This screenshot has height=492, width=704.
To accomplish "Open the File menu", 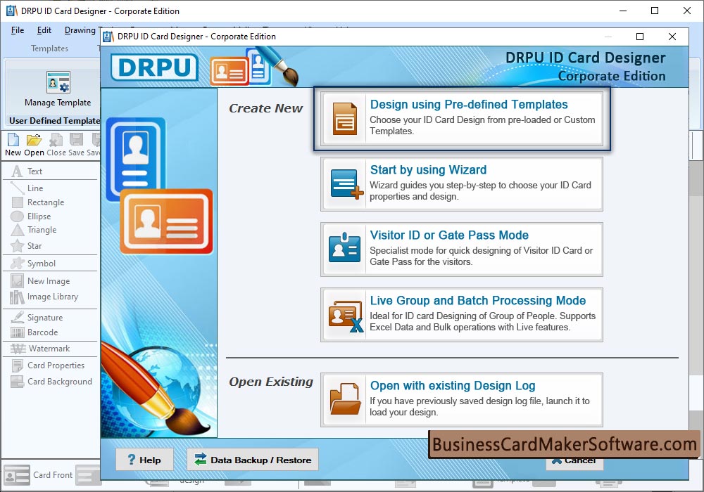I will click(18, 30).
